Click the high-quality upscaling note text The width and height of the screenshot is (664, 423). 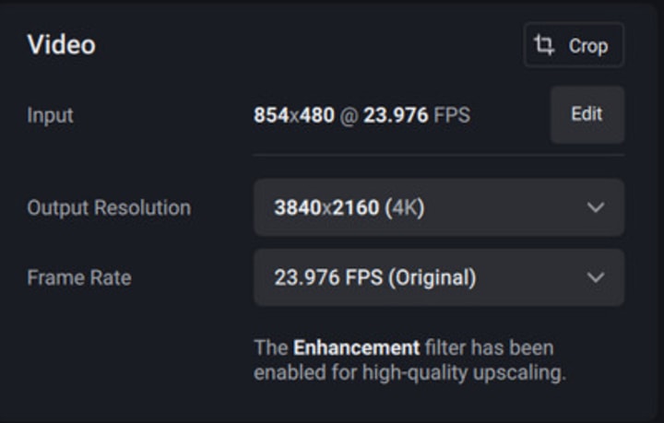(409, 373)
